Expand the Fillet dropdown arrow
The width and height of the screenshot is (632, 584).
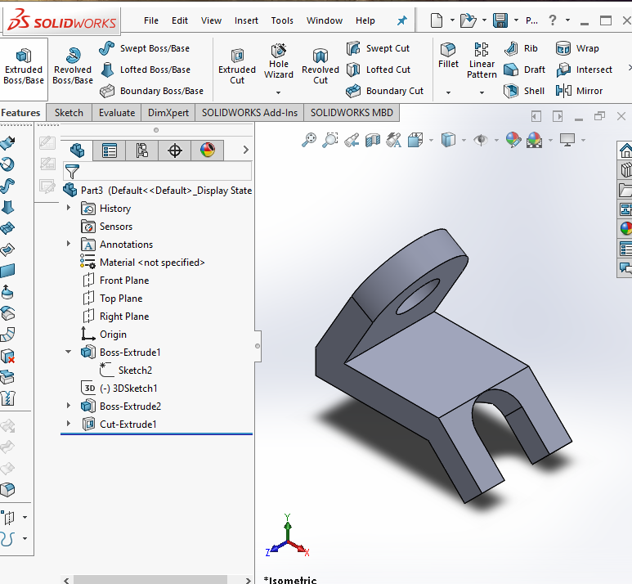pyautogui.click(x=448, y=92)
